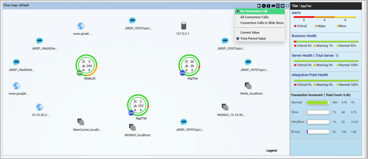This screenshot has width=368, height=159.
Task: Click the 3.7k Slow value
Action: tap(354, 112)
